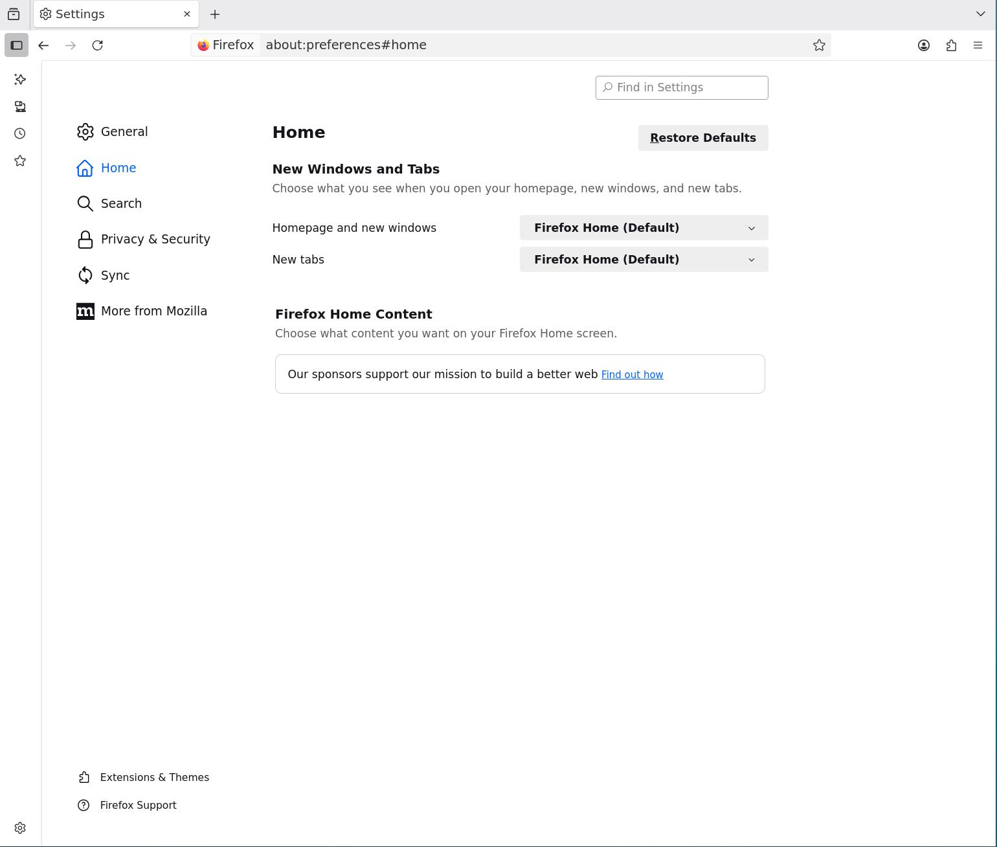997x847 pixels.
Task: Toggle the sidebar with the toolbar button
Action: point(17,45)
